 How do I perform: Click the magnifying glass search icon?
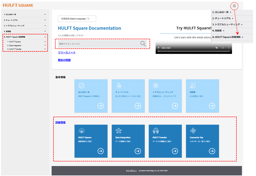pos(143,44)
